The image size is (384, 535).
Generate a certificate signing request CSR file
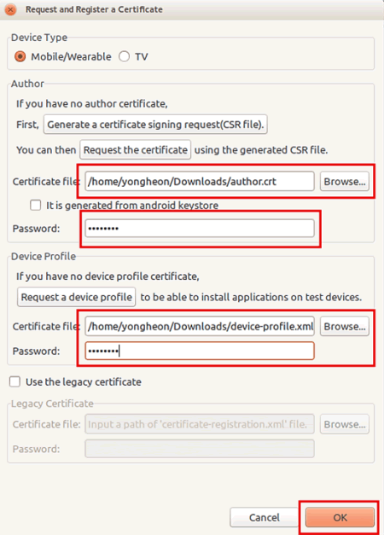155,125
